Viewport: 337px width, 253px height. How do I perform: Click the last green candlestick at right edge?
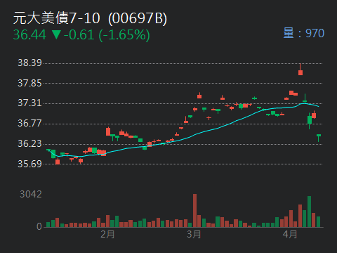click(x=319, y=138)
